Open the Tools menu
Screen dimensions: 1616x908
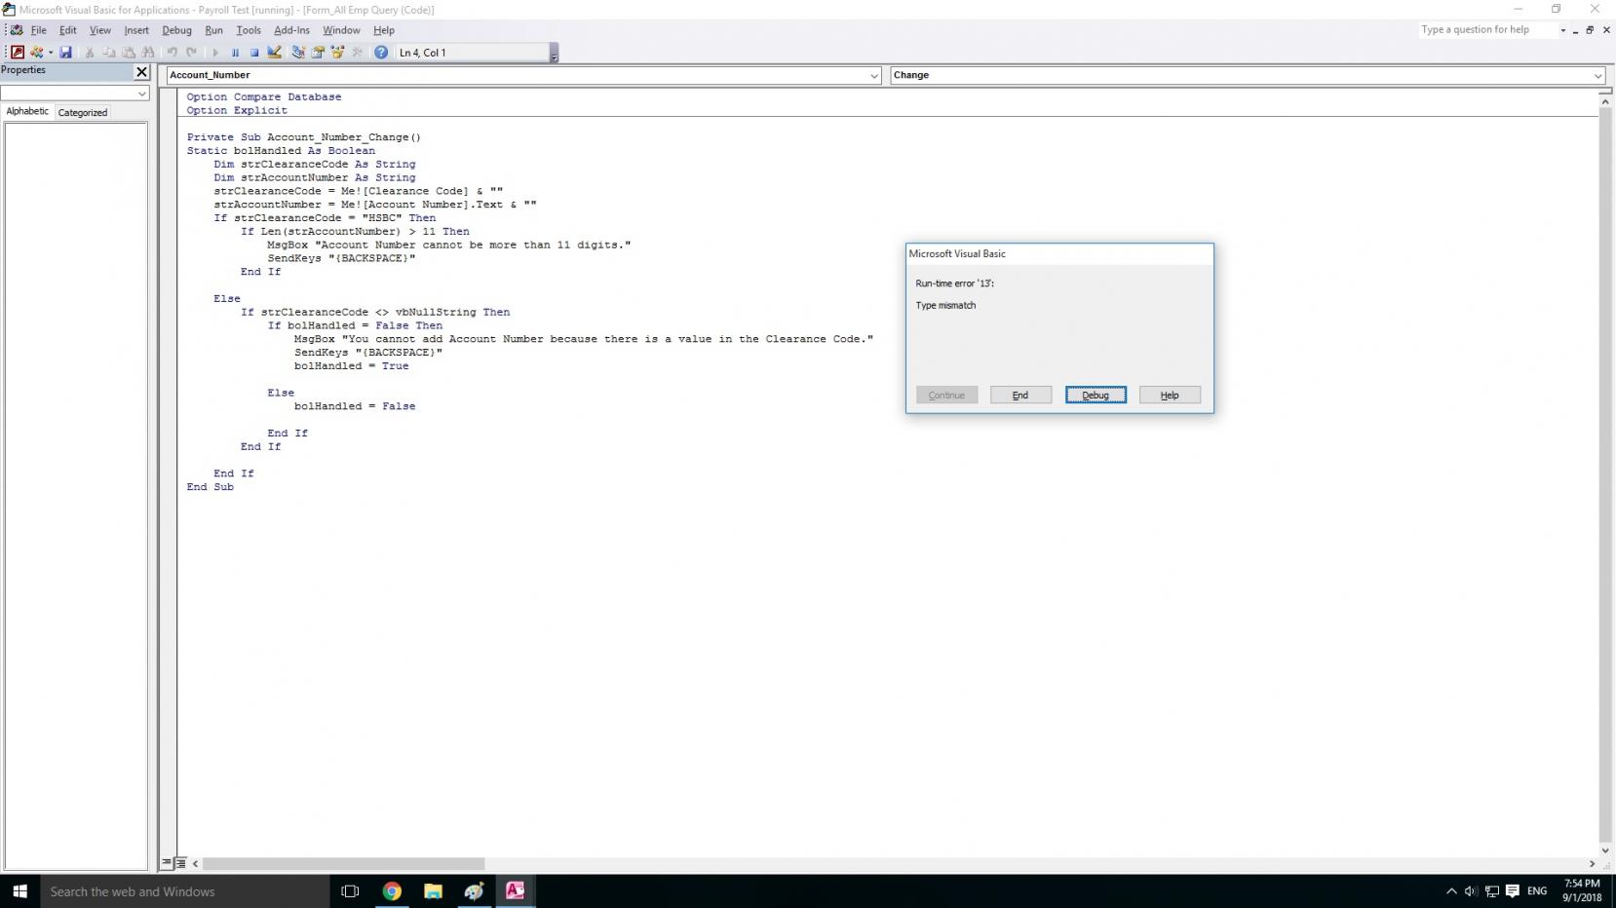coord(249,30)
